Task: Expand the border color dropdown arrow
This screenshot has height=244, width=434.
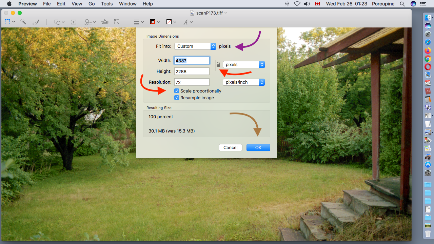Action: click(159, 22)
